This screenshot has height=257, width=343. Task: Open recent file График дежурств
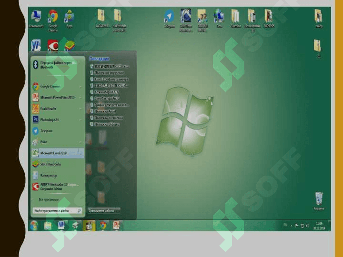click(x=110, y=105)
